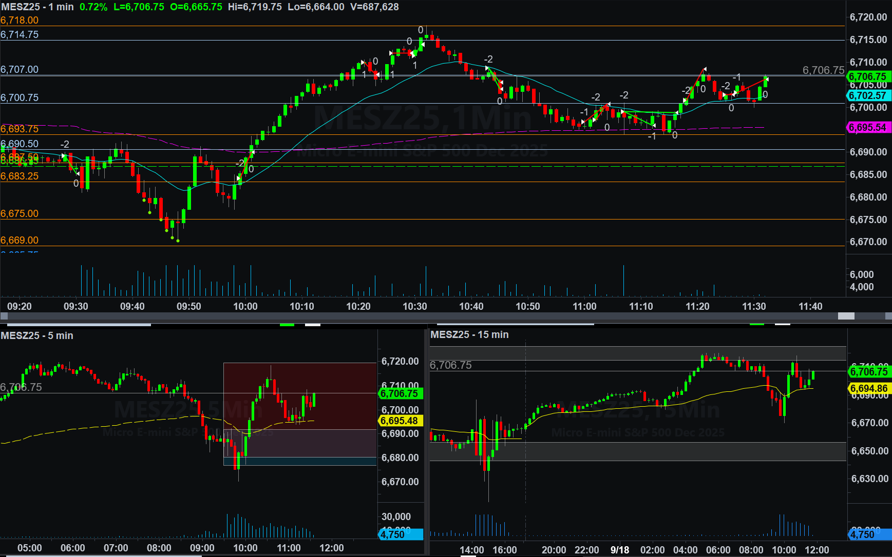Click the cyan 6,702.57 moving average tag
This screenshot has height=557, width=892.
tap(867, 96)
